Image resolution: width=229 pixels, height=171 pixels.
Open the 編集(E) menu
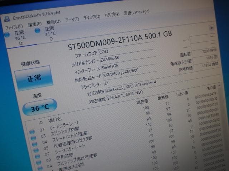[35, 24]
